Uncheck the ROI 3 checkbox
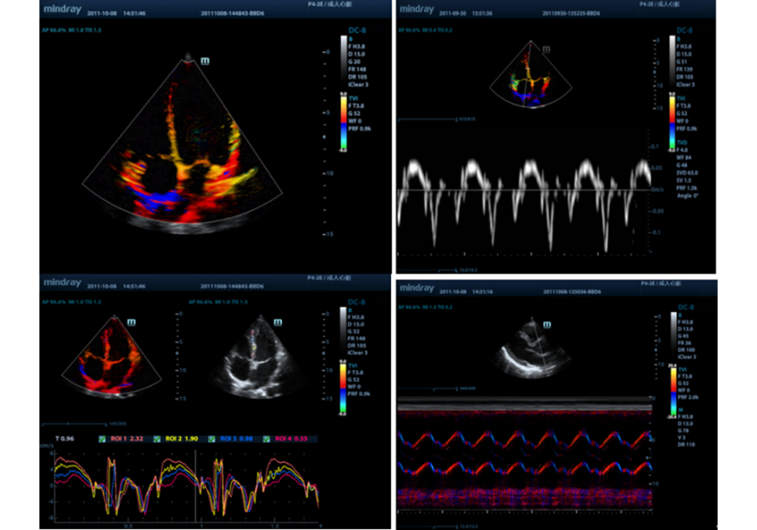Image resolution: width=757 pixels, height=530 pixels. click(213, 439)
